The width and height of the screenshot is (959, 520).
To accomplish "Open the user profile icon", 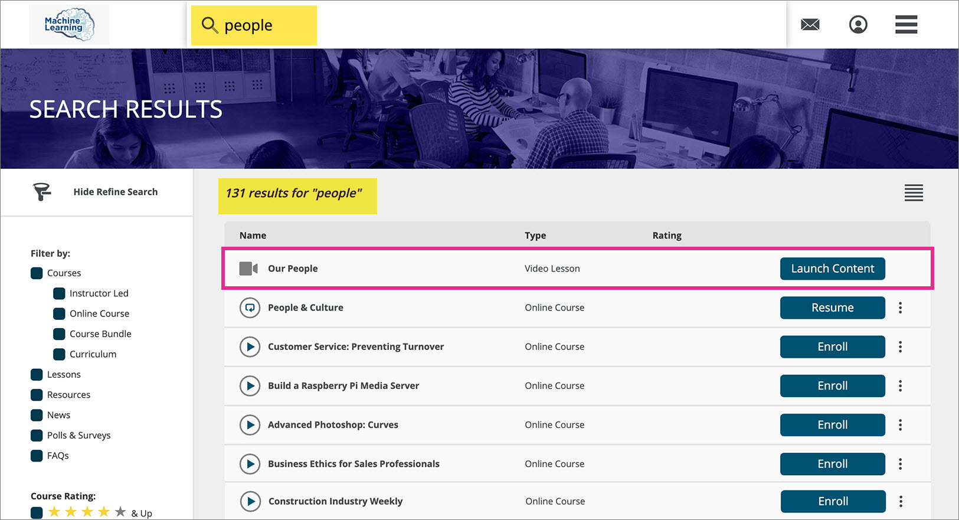I will [858, 25].
